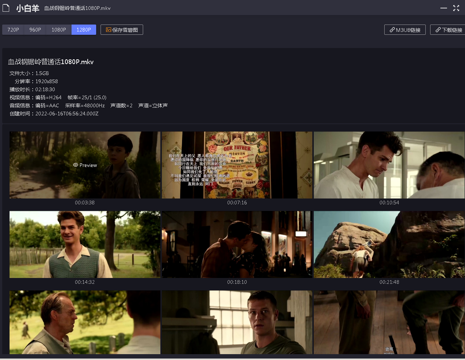The width and height of the screenshot is (465, 360).
Task: Open the thumbnail at 00:10:54
Action: coord(389,165)
